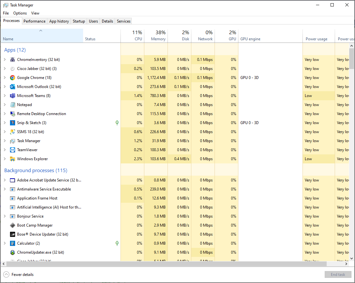The image size is (355, 283).
Task: Click the Calculator suspended leaf icon
Action: (117, 243)
